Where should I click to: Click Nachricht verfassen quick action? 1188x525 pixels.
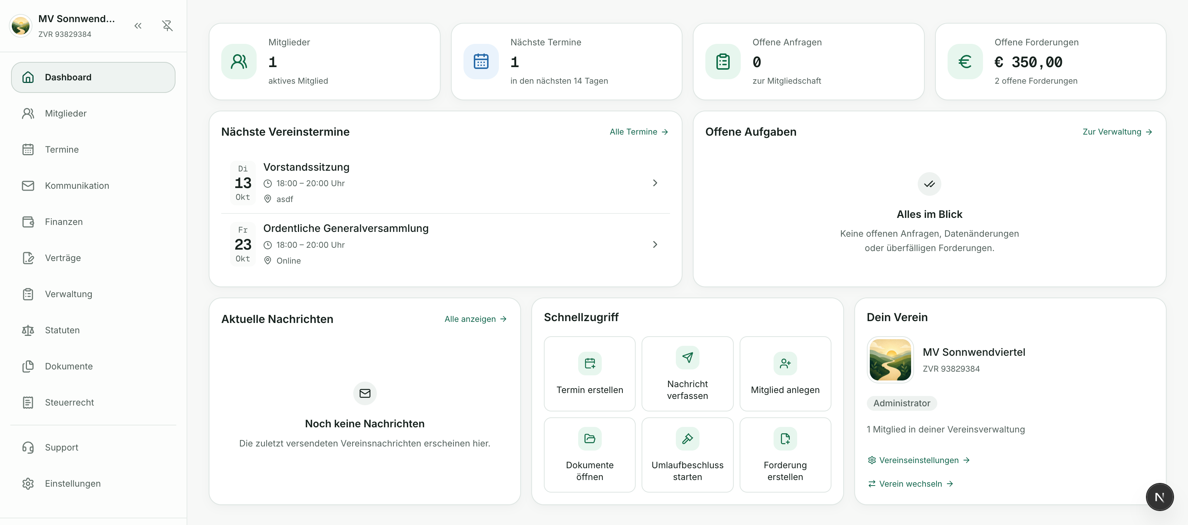point(687,374)
